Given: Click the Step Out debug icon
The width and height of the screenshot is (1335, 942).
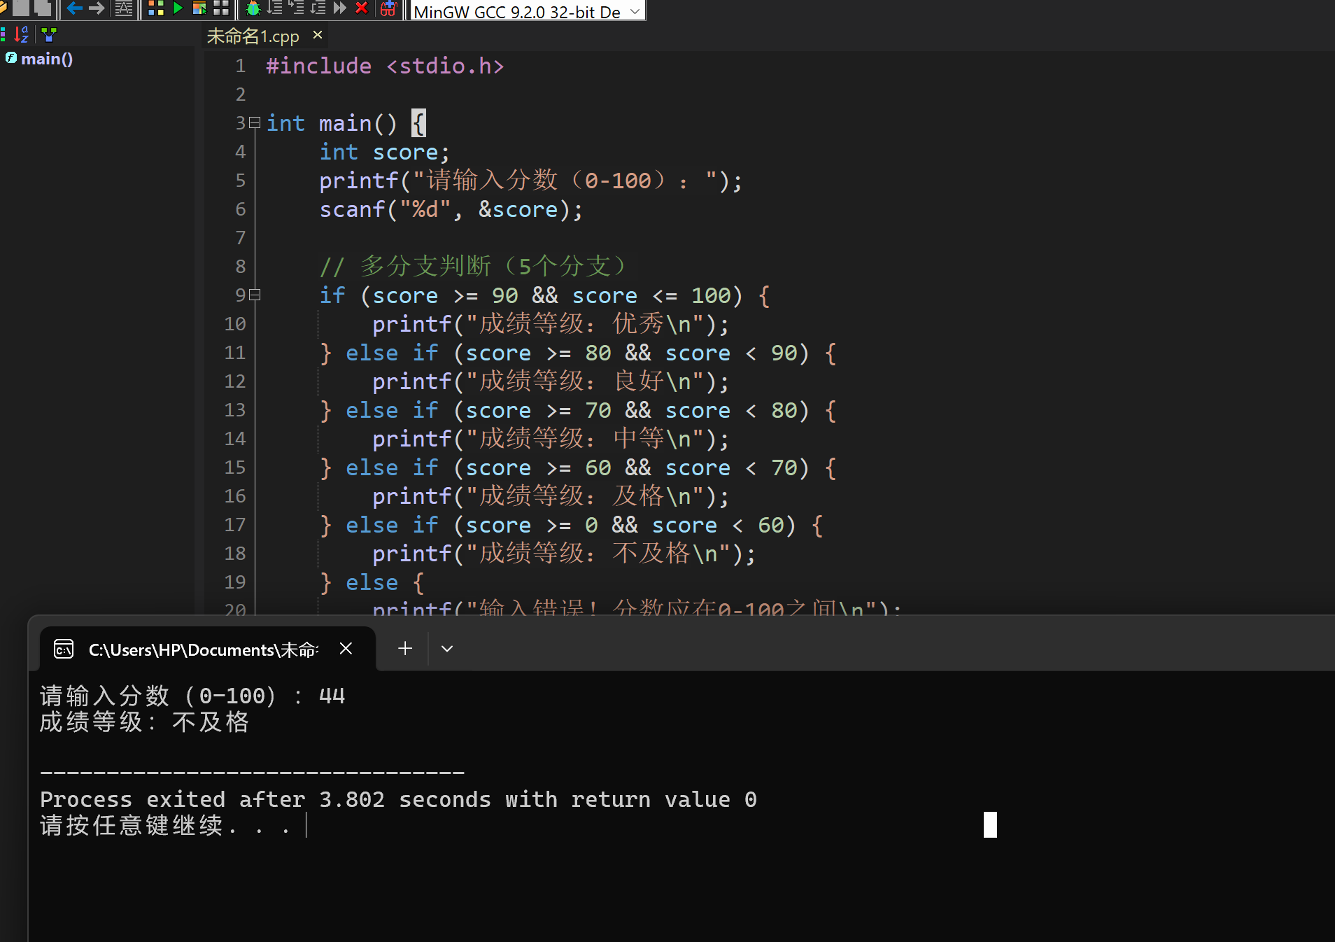Looking at the screenshot, I should [318, 8].
